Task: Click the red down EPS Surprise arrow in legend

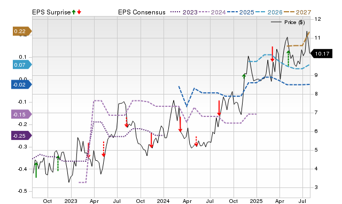Action: 79,12
